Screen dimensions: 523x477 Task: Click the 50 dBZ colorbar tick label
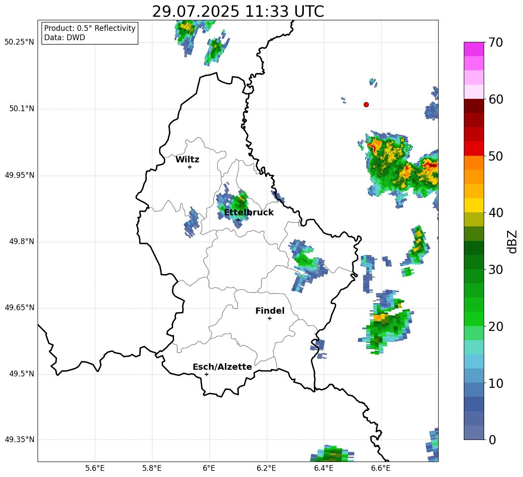(x=496, y=156)
